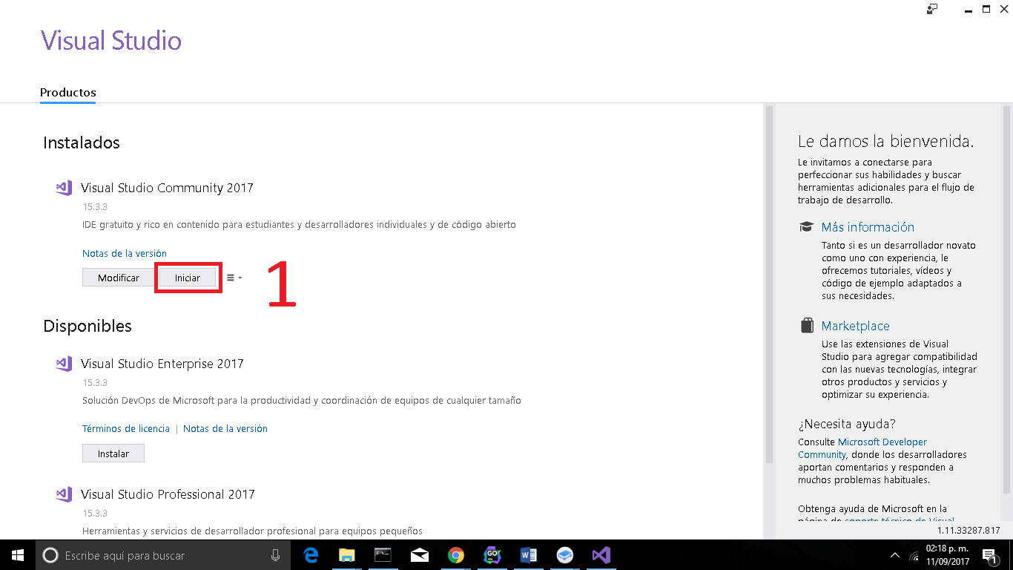Open File Explorer from the taskbar

[x=347, y=555]
